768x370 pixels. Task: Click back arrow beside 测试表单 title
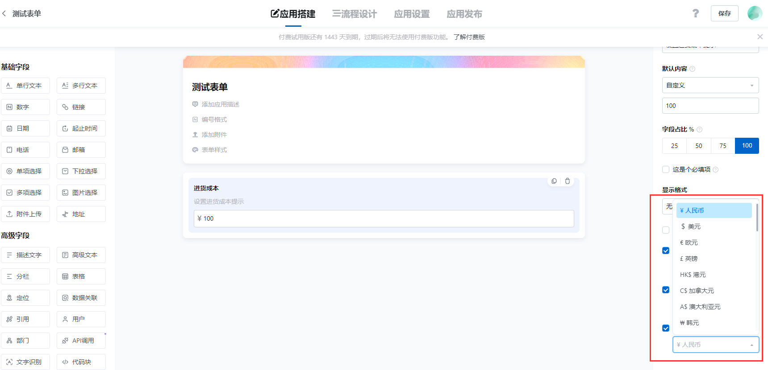(x=4, y=14)
